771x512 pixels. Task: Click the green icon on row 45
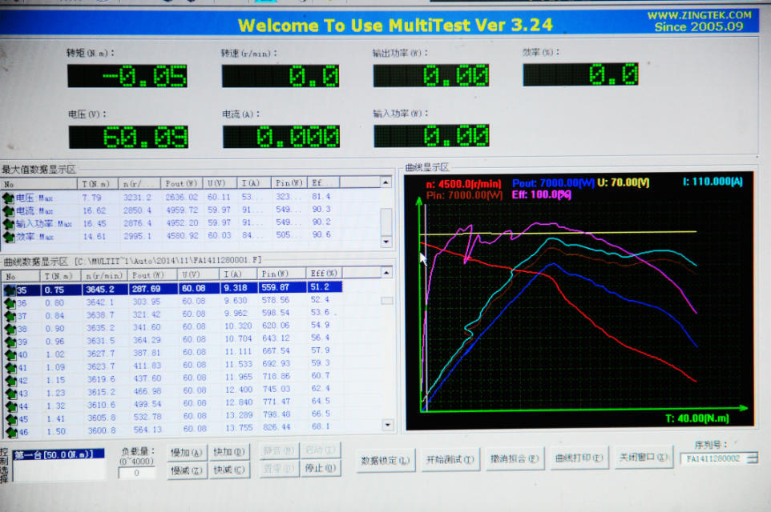(x=10, y=418)
